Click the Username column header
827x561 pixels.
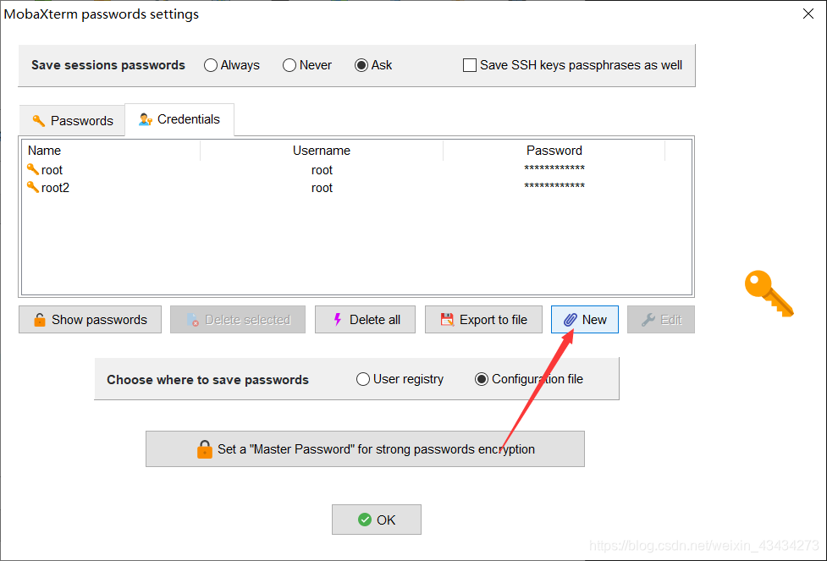[x=322, y=151]
